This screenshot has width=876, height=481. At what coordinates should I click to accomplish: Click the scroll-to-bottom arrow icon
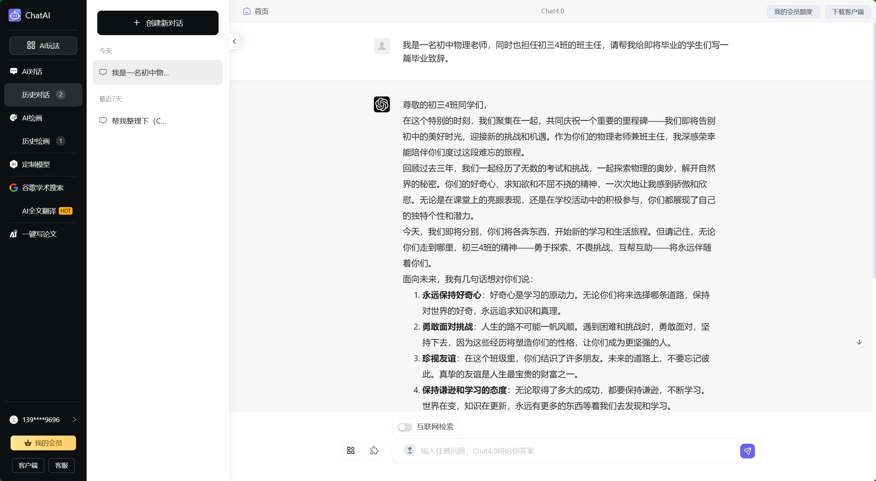pos(859,342)
